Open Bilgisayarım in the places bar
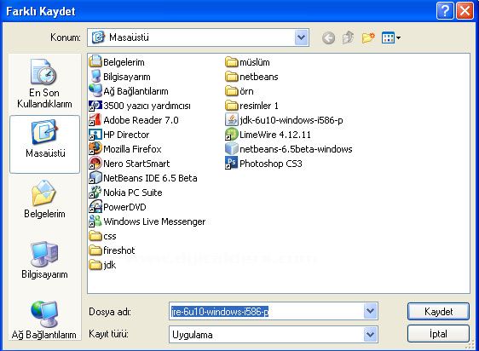Viewport: 479px width, 351px height. pos(44,260)
